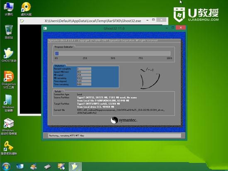Minimize the Ghost32.exe console window
This screenshot has width=228, height=171.
click(x=148, y=20)
